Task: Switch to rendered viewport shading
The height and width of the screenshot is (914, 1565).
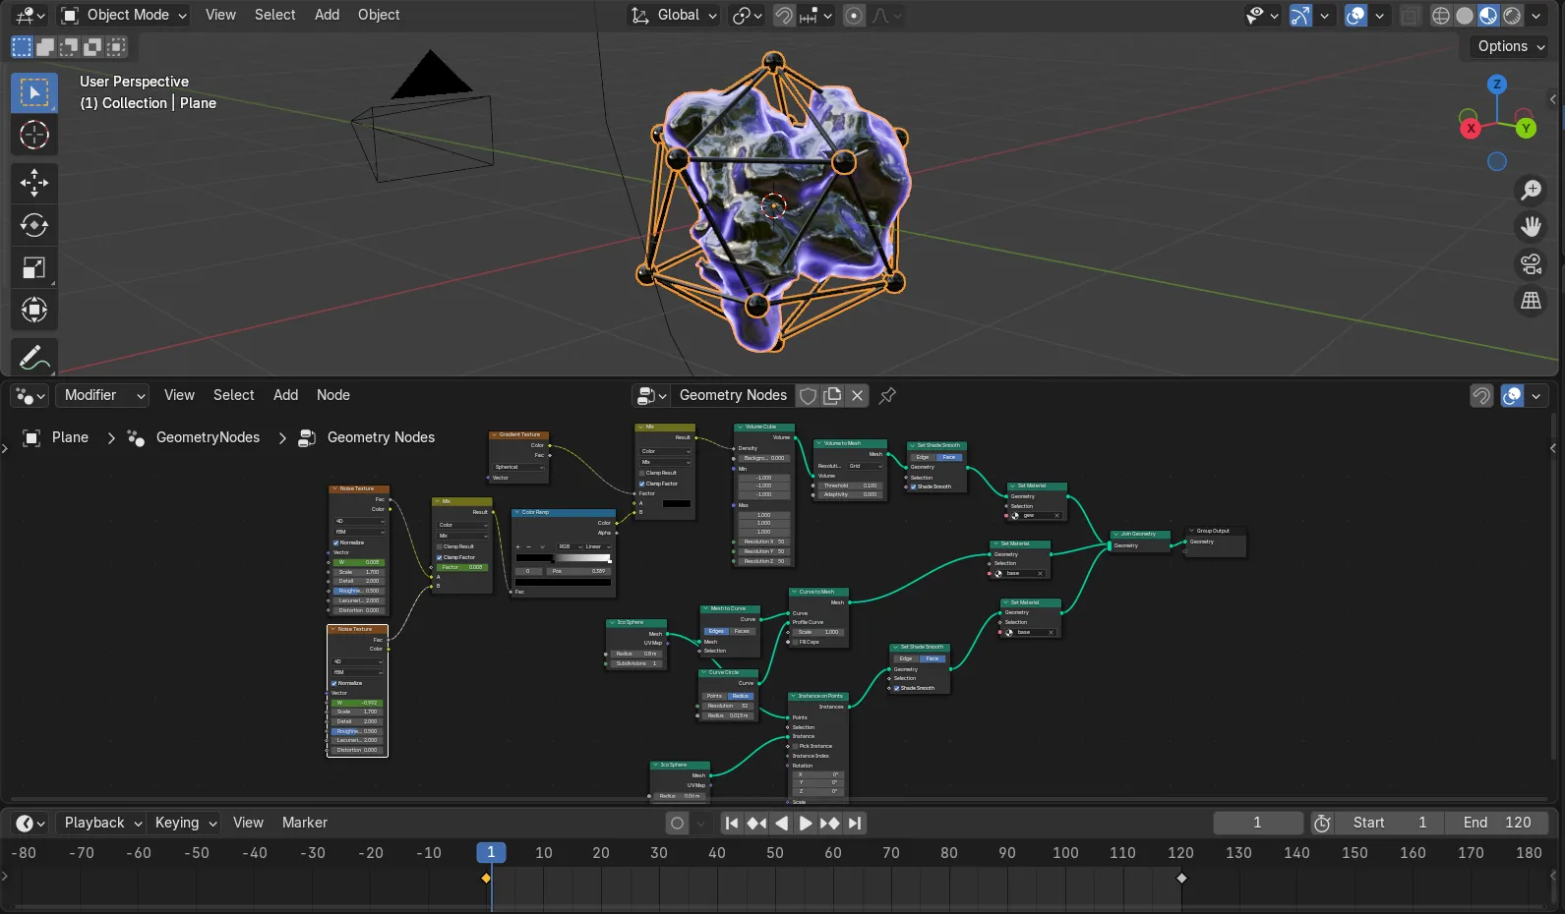Action: click(1512, 15)
